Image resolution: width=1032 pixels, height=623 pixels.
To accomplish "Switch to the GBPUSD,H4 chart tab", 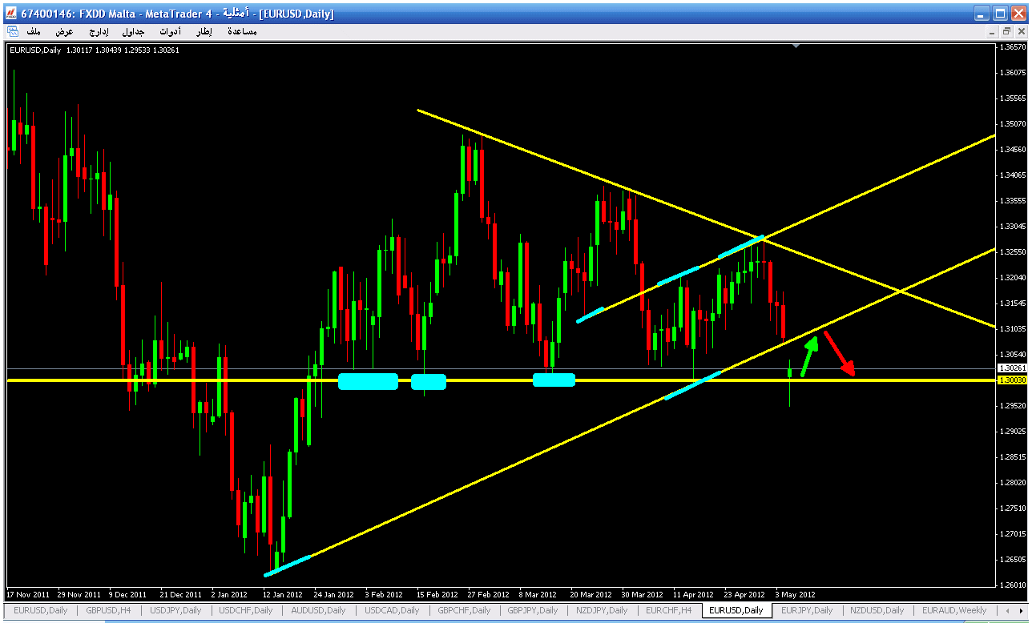I will 107,610.
